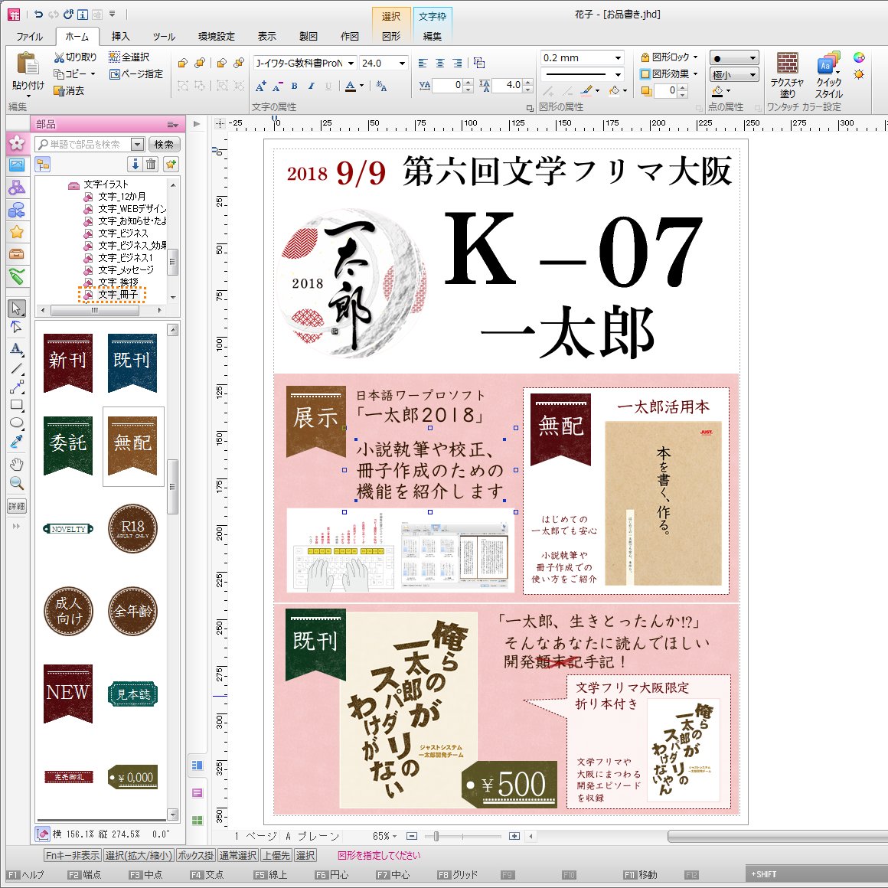Click the paste (貼り付け) icon
This screenshot has width=888, height=888.
coord(28,63)
